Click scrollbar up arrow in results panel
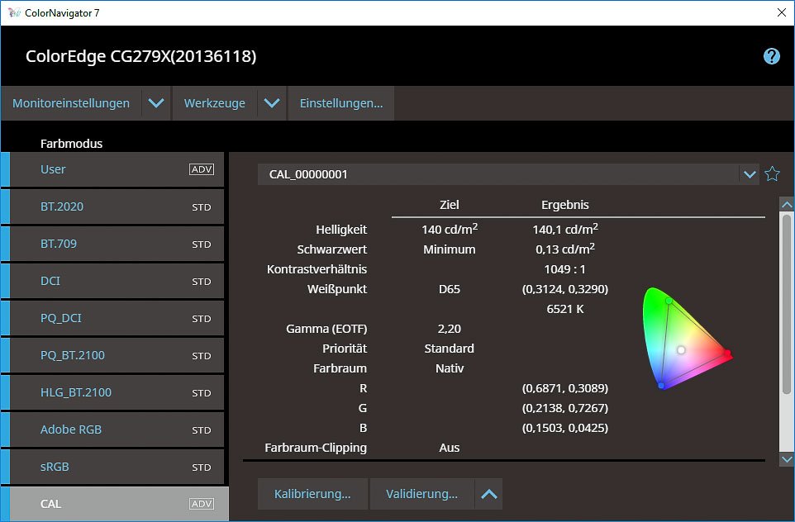Screen dimensions: 795x522 coord(787,204)
